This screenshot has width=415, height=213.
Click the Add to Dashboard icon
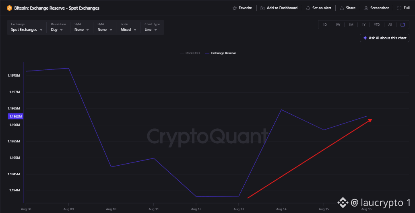coord(262,8)
